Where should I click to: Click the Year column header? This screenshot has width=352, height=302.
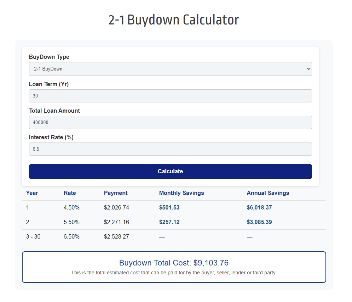[32, 193]
